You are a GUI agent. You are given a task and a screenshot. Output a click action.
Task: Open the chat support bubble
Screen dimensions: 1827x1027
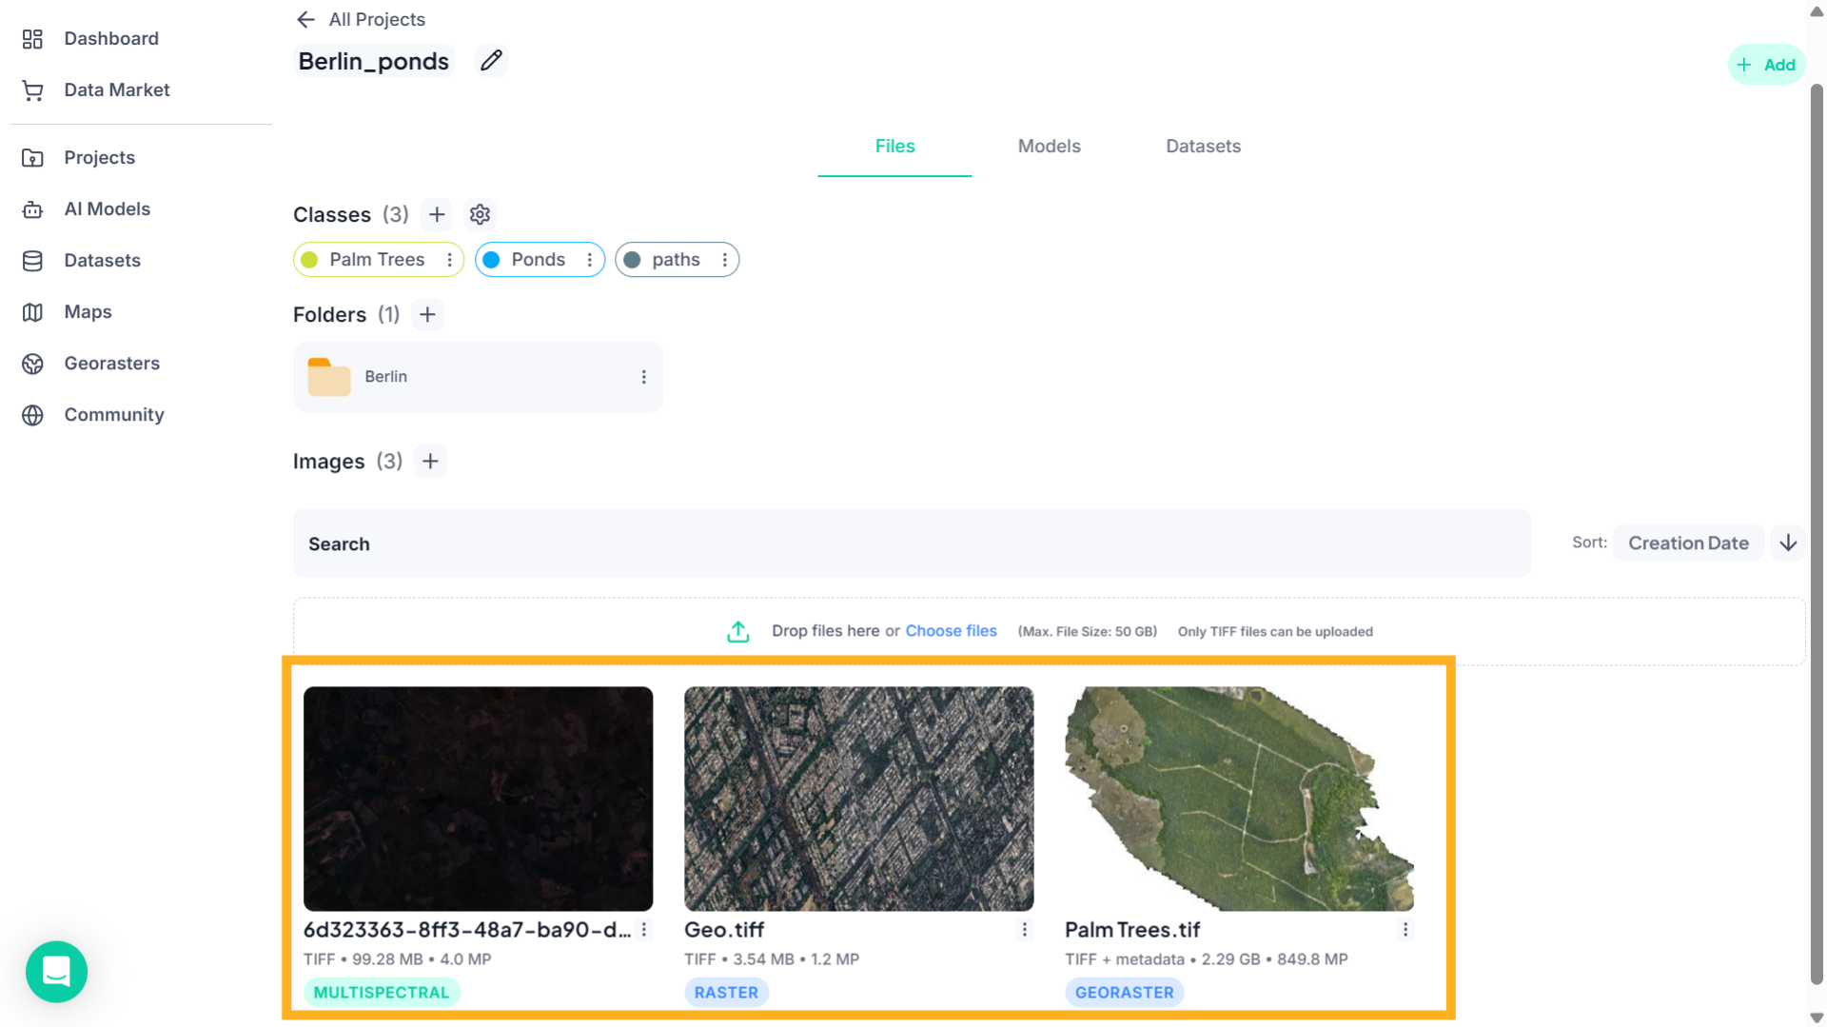(x=56, y=972)
